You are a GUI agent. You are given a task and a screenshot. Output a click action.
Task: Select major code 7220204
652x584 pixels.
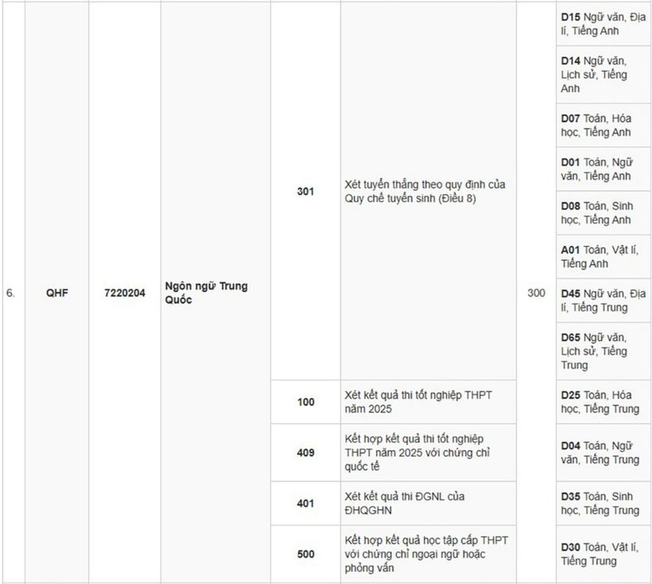[125, 293]
